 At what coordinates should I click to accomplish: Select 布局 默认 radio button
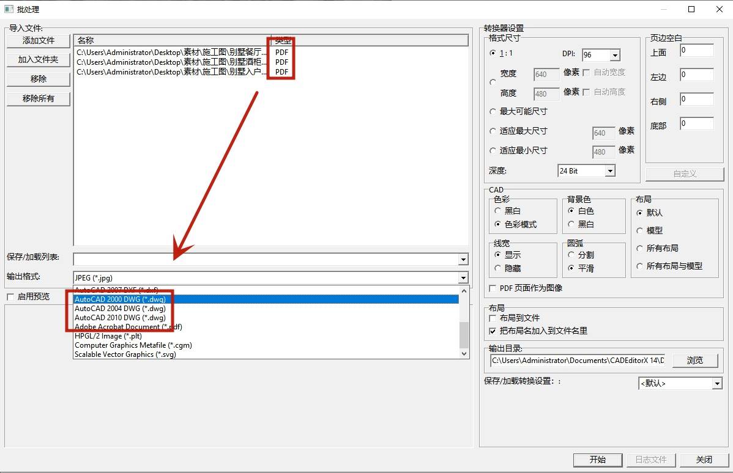(639, 213)
